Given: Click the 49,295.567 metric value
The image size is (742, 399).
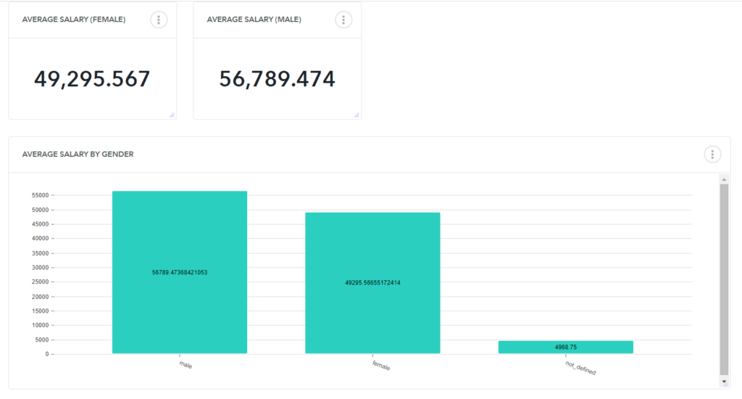Looking at the screenshot, I should [x=92, y=79].
